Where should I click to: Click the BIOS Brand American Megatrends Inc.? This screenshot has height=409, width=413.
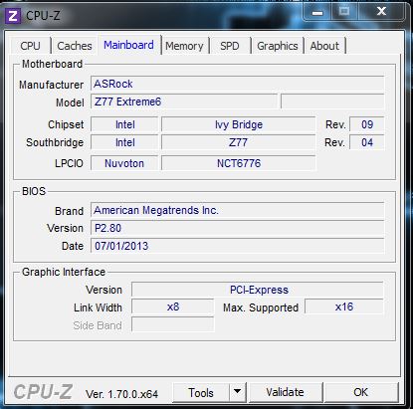click(x=238, y=210)
